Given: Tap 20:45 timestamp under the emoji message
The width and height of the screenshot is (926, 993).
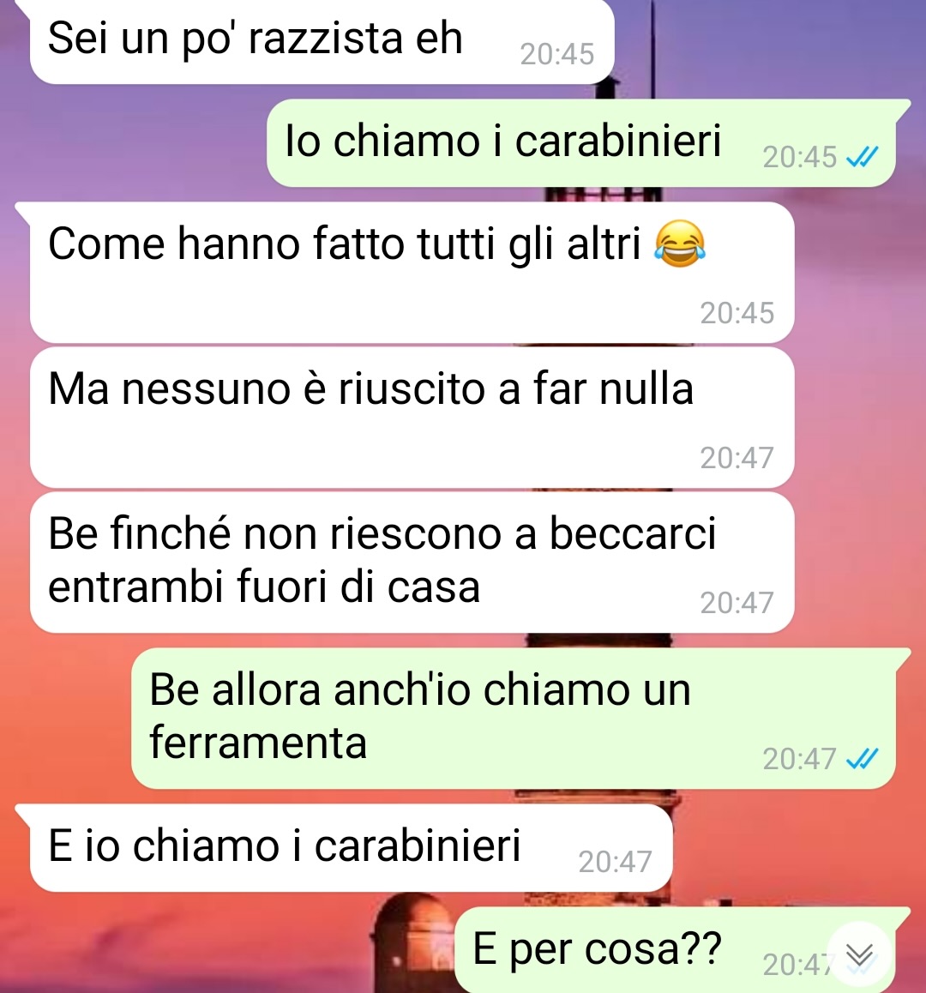Looking at the screenshot, I should coord(737,313).
